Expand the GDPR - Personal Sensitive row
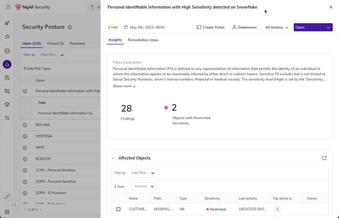 click(x=25, y=182)
